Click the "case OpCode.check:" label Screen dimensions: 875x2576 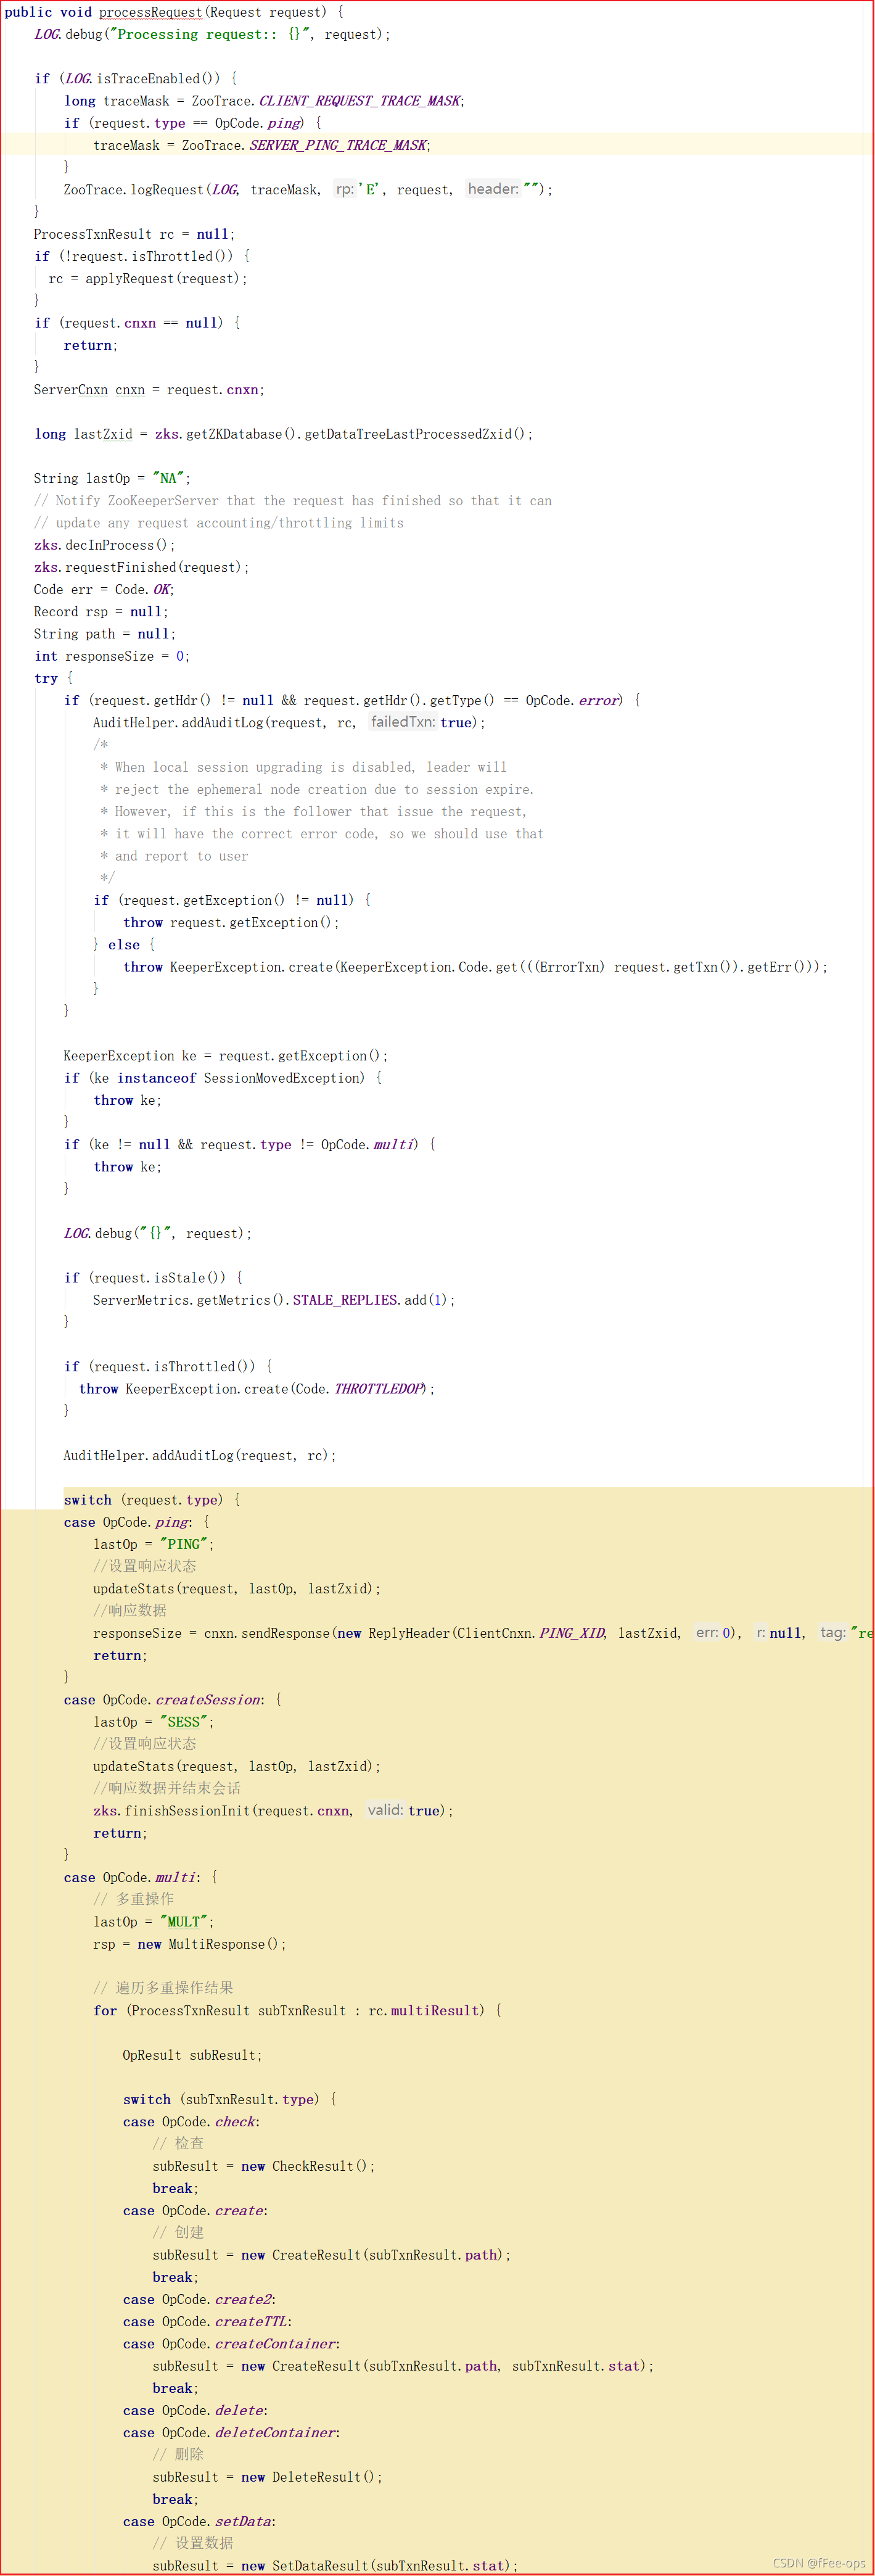tap(192, 2122)
